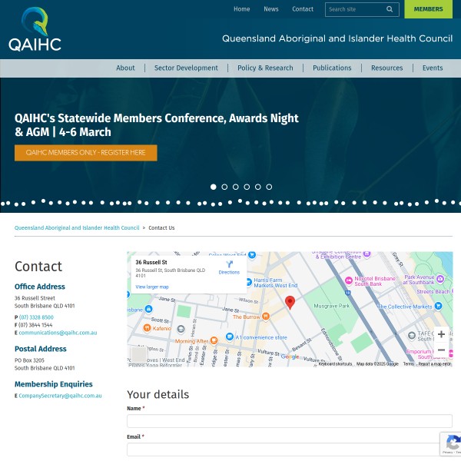
Task: Select the last carousel slide dot
Action: pos(269,187)
